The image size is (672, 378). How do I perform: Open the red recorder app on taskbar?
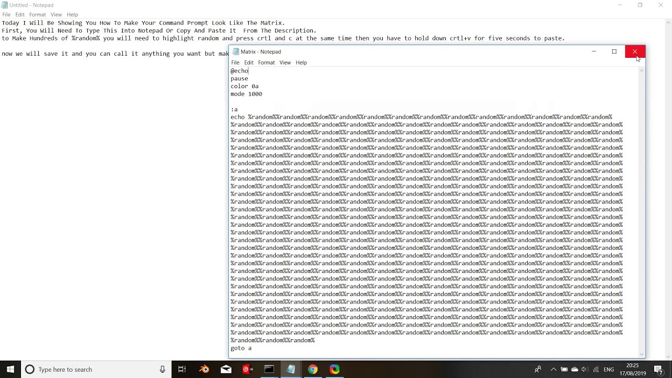tap(247, 369)
